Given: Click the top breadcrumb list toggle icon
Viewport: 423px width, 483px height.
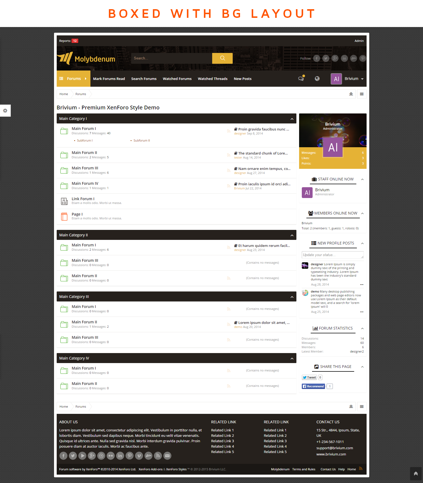Looking at the screenshot, I should 362,94.
